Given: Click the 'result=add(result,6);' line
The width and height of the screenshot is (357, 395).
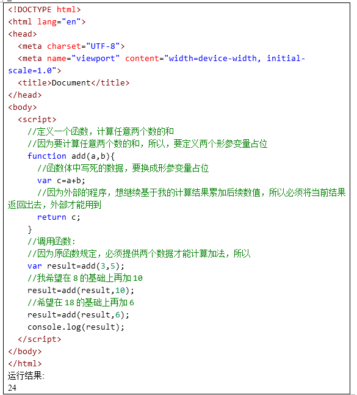Looking at the screenshot, I should (78, 314).
